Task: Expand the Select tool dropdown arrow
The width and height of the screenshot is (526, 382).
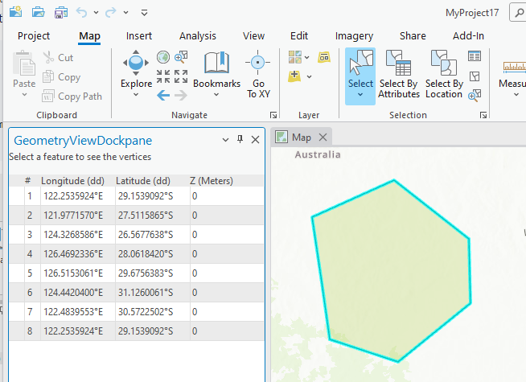Action: [x=360, y=95]
